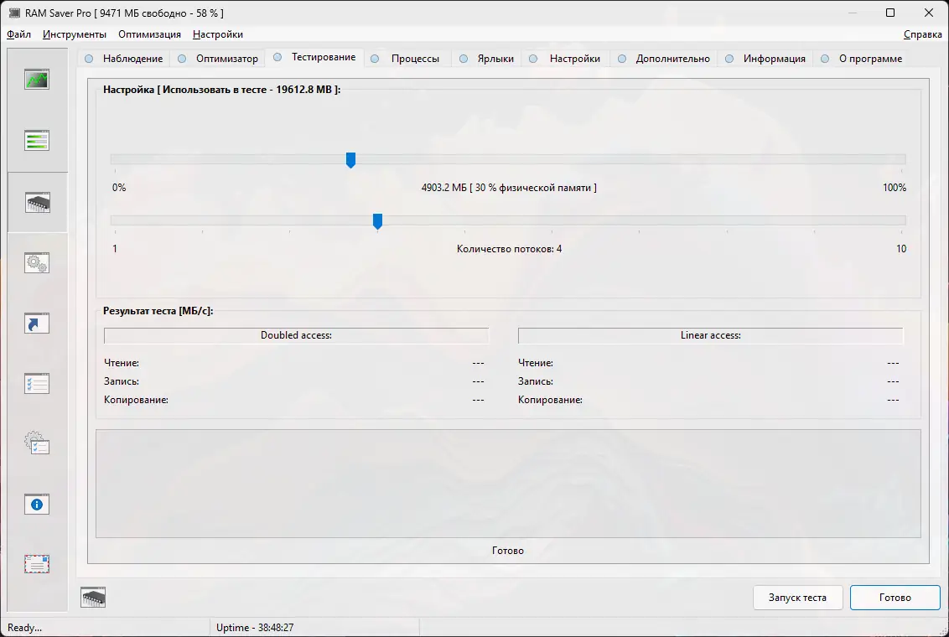Close the RAM Saver Pro window
This screenshot has height=637, width=949.
point(928,13)
